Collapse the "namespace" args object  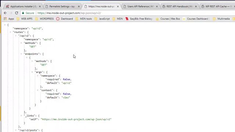(37, 76)
